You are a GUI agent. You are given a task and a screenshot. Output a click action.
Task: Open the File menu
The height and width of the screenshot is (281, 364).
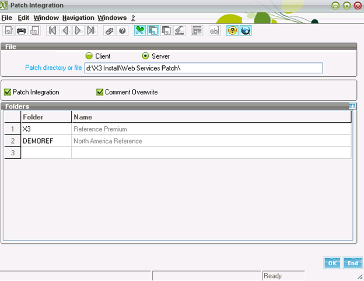6,18
